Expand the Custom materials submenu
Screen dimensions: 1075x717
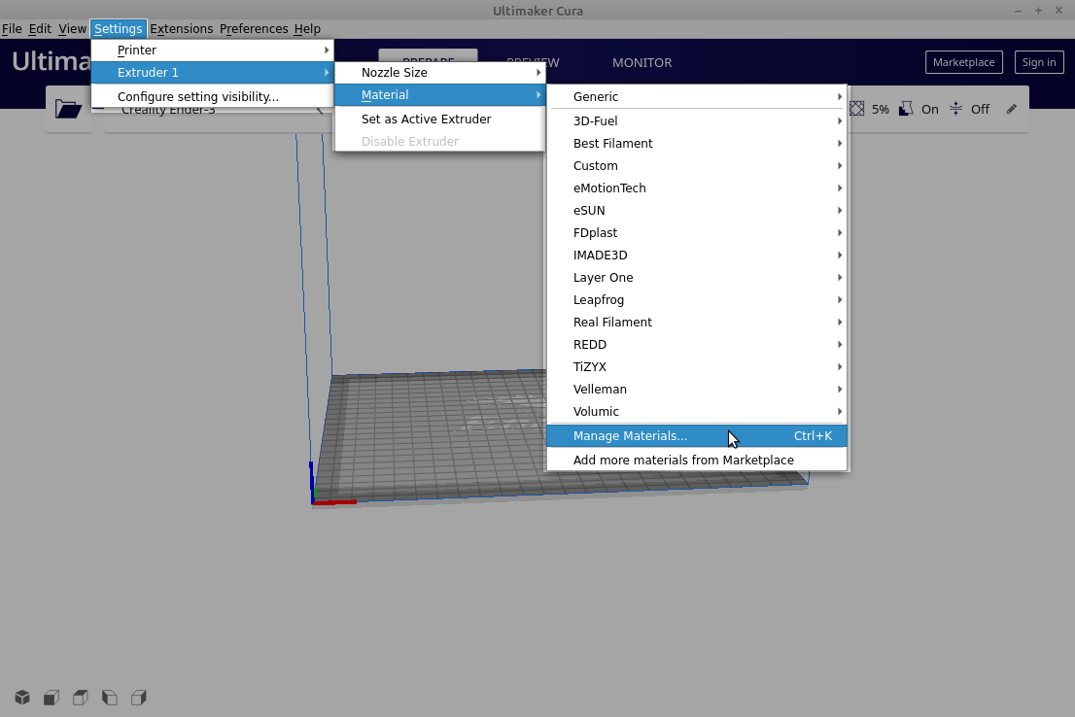pos(697,166)
